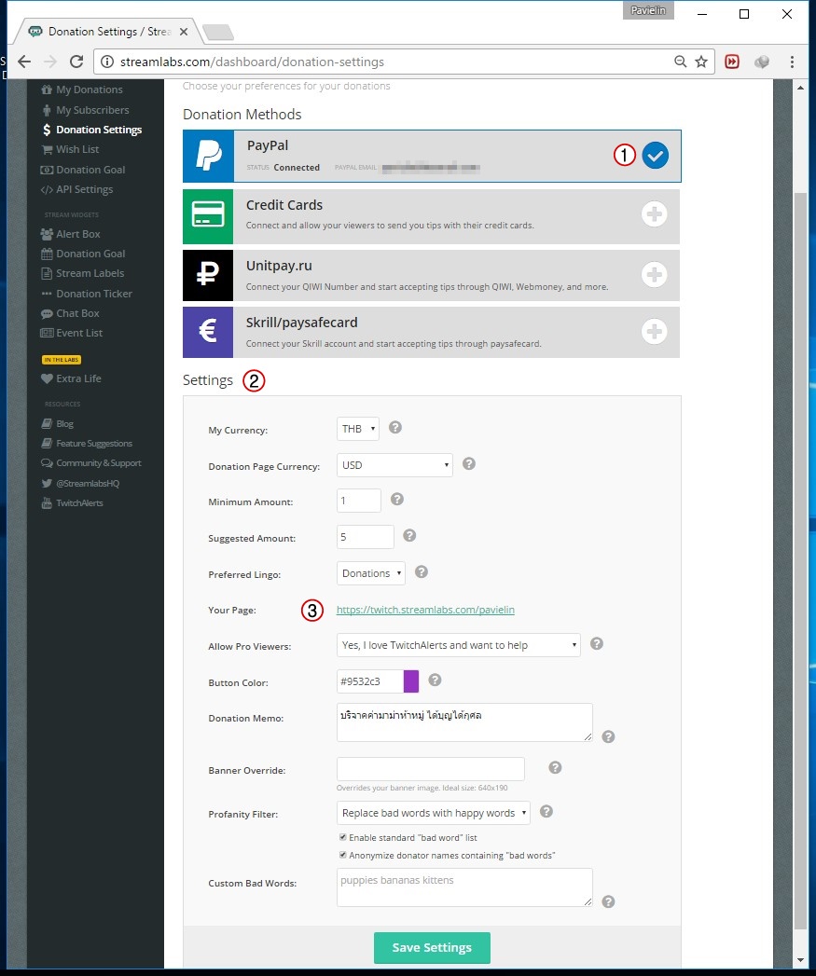Viewport: 816px width, 976px height.
Task: Open the Profanity Filter dropdown
Action: click(x=434, y=813)
